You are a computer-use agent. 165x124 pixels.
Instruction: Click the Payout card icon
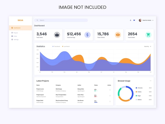tap(12, 33)
